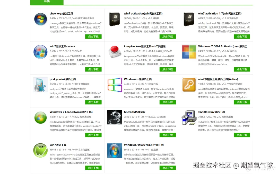
Task: Download Windows一键激活工具
Action: [x=168, y=102]
